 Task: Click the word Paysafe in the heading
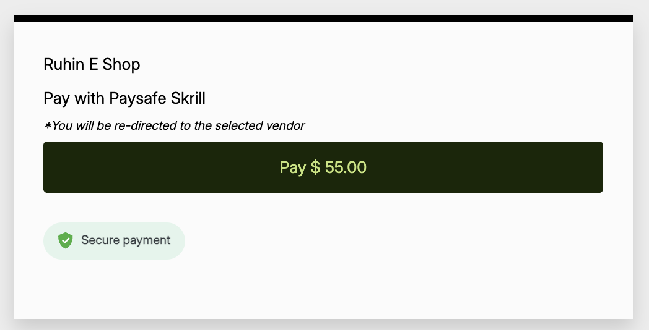[x=135, y=98]
